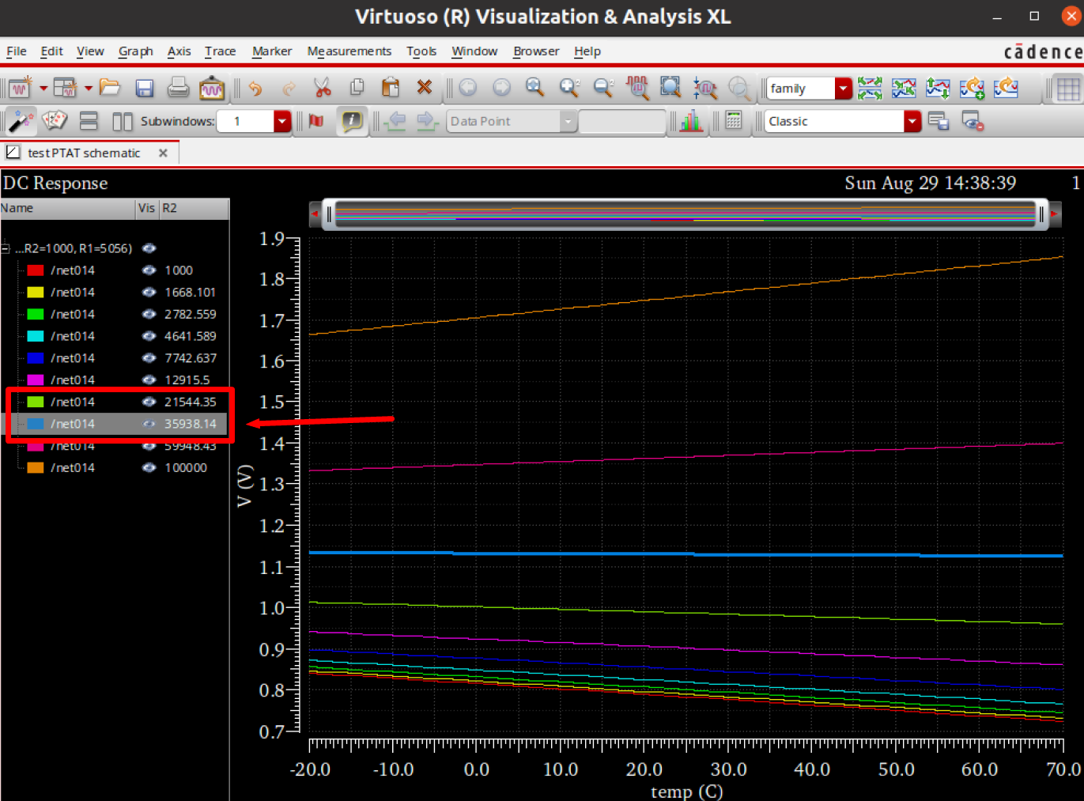Undo the last action
This screenshot has width=1084, height=801.
(255, 88)
